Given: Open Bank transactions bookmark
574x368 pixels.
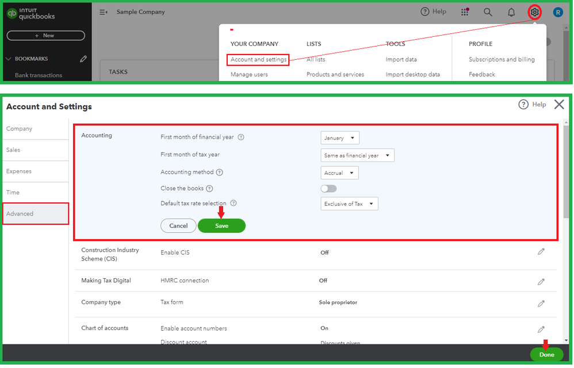Looking at the screenshot, I should point(39,75).
